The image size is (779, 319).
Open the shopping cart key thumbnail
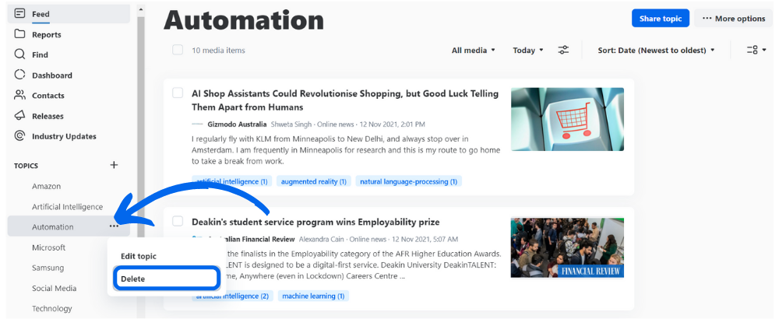tap(567, 119)
